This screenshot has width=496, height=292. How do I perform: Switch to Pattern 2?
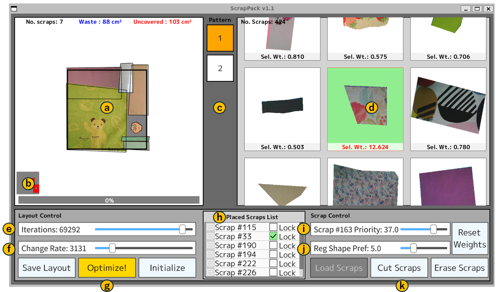tap(220, 68)
